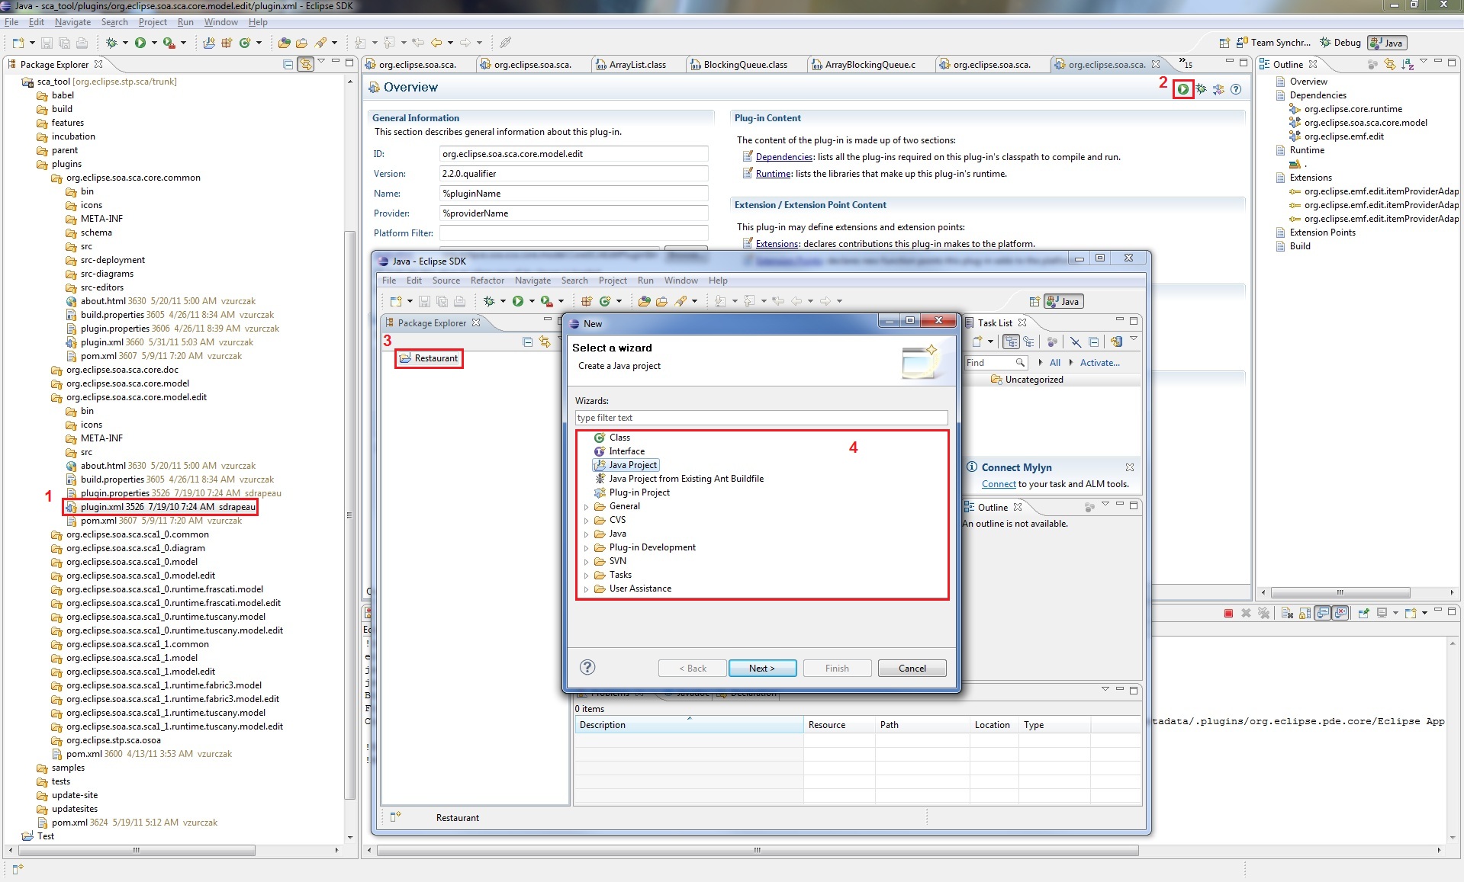The image size is (1464, 882).
Task: Show hidden editor tabs via the 15 chevron
Action: (1186, 64)
